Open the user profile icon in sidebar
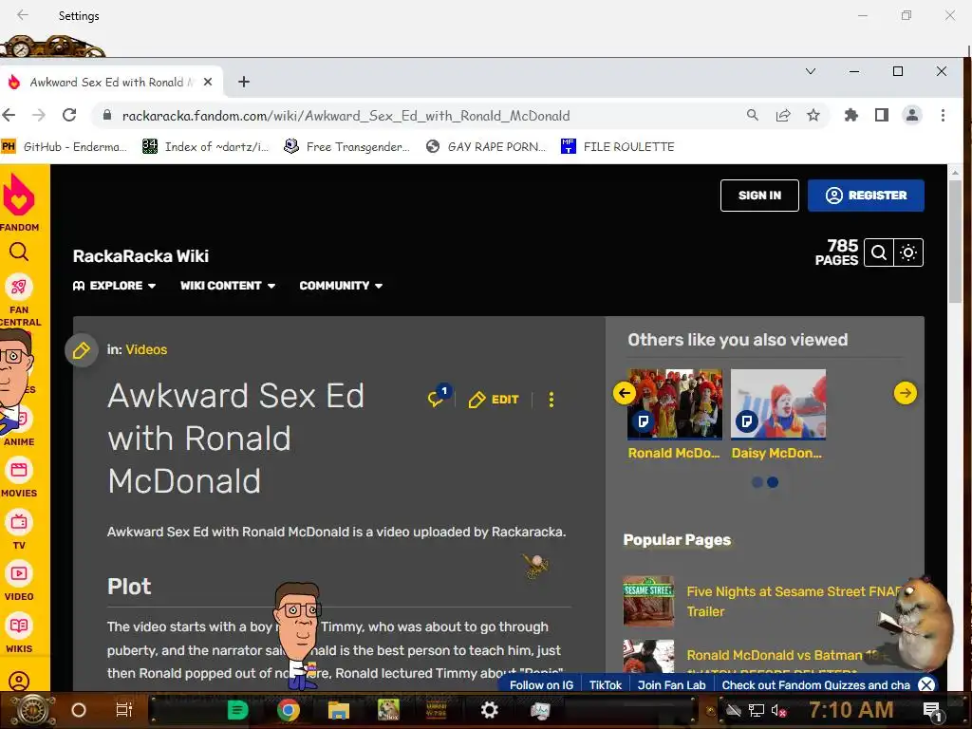The height and width of the screenshot is (729, 972). click(19, 681)
